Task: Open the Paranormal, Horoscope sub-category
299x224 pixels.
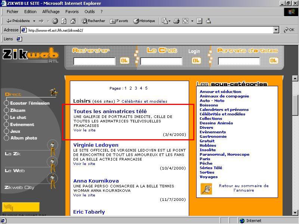Action: pyautogui.click(x=225, y=155)
